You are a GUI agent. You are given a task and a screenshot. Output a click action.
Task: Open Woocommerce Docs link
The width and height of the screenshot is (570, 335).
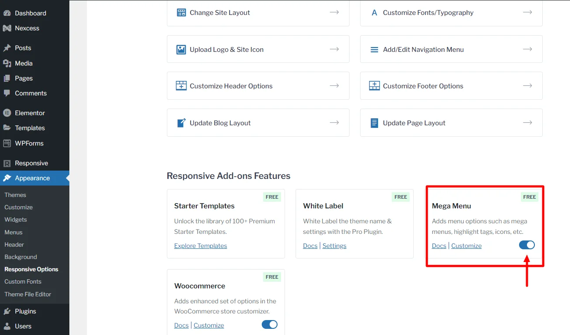tap(181, 325)
